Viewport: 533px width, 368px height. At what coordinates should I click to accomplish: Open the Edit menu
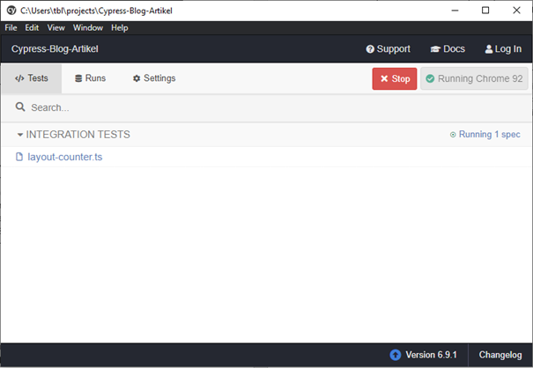(x=32, y=28)
